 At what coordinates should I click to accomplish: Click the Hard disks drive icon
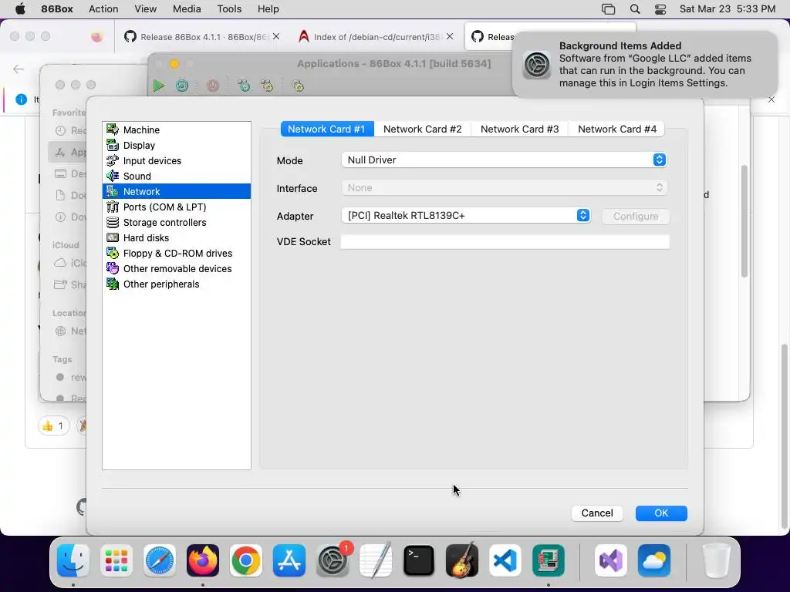click(113, 237)
